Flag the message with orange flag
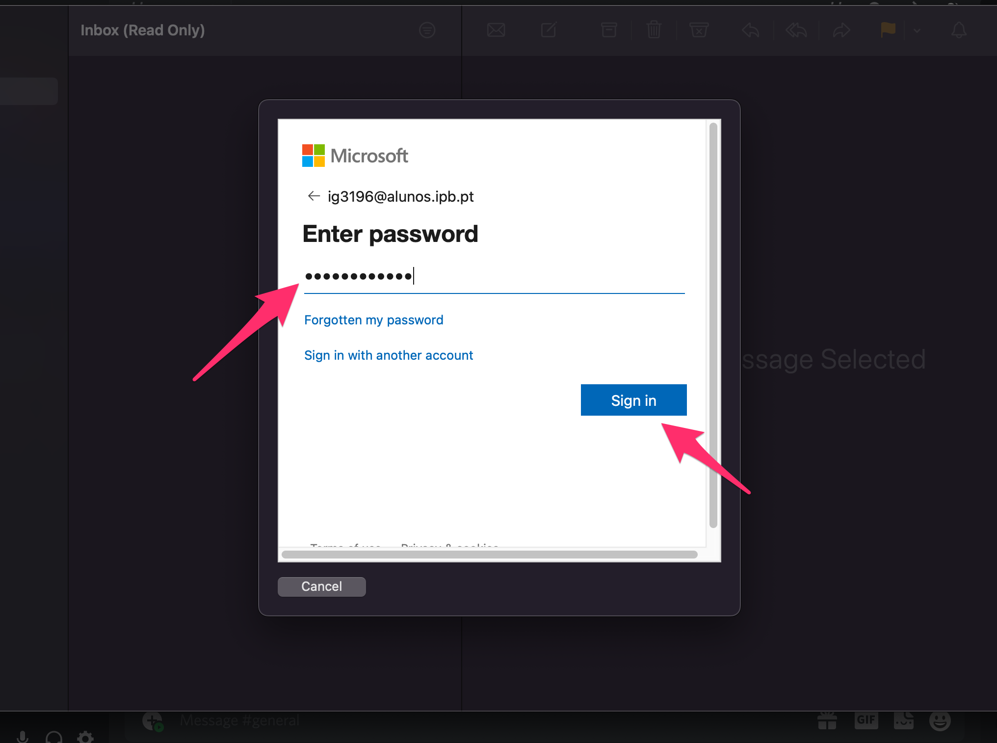The width and height of the screenshot is (997, 743). coord(887,30)
